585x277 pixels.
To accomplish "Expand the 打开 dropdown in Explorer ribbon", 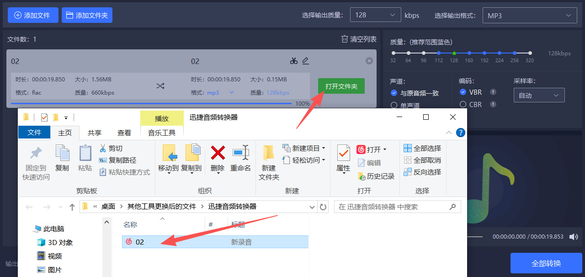I will click(384, 149).
